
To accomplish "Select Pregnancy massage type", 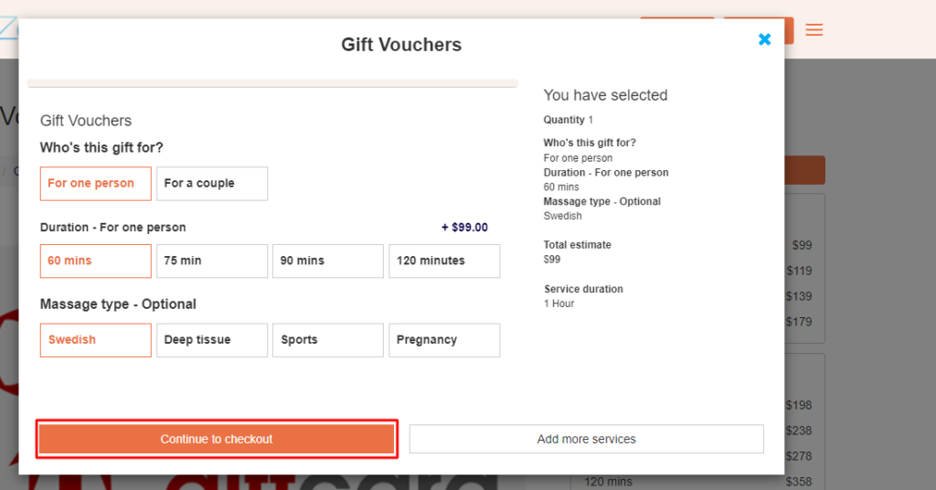I will (x=444, y=340).
